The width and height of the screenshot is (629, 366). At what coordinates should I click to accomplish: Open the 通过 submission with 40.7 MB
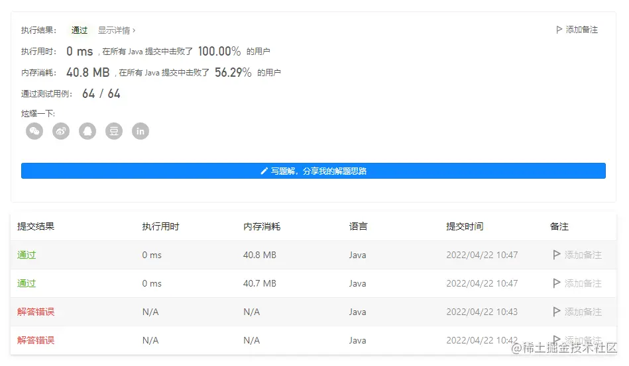click(27, 283)
